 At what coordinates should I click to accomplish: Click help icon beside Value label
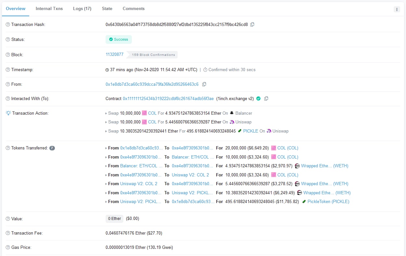[8, 219]
